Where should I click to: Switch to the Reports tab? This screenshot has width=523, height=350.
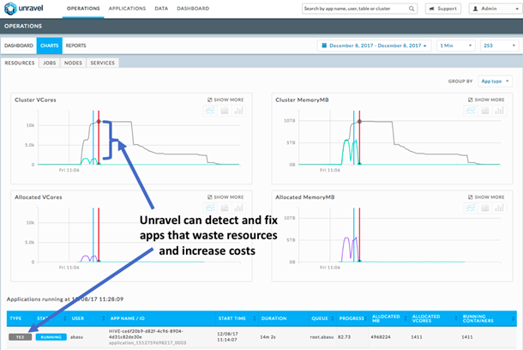click(75, 45)
